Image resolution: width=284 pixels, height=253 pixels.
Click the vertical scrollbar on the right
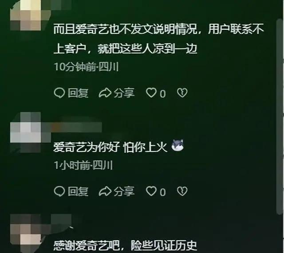point(279,117)
